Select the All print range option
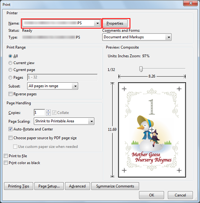 pyautogui.click(x=10, y=56)
